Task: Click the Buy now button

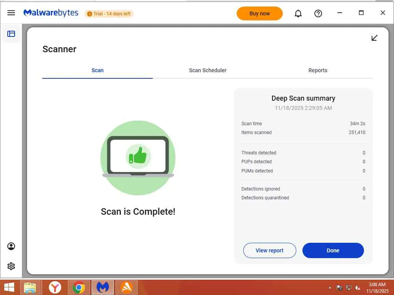Action: [260, 13]
